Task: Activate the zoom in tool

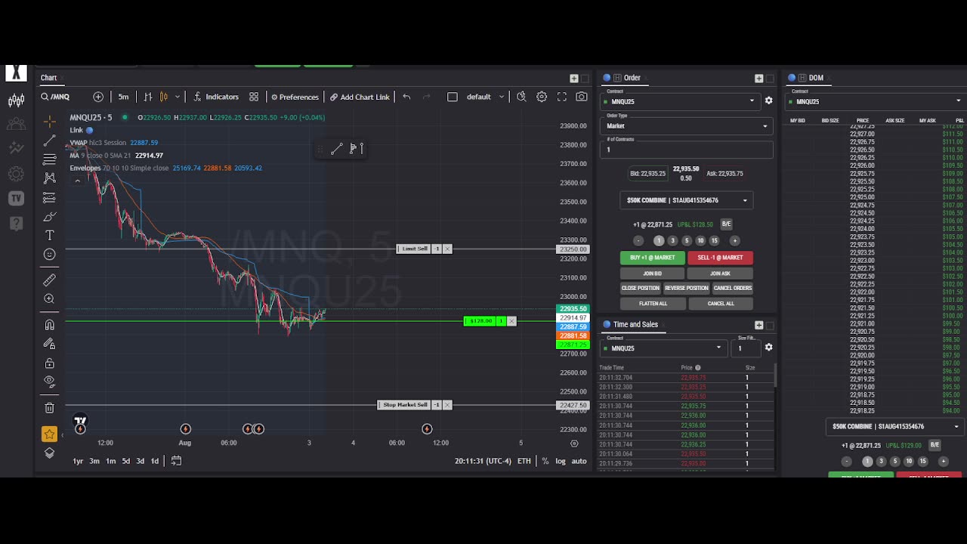Action: 50,299
